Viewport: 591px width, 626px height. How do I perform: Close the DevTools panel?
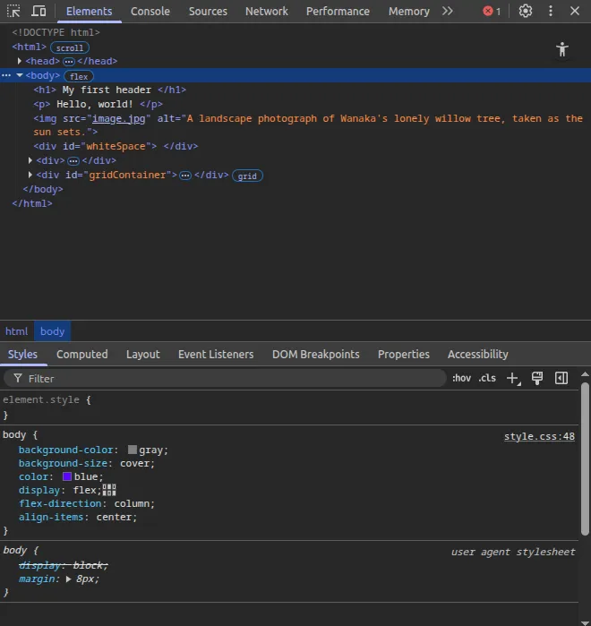coord(575,11)
